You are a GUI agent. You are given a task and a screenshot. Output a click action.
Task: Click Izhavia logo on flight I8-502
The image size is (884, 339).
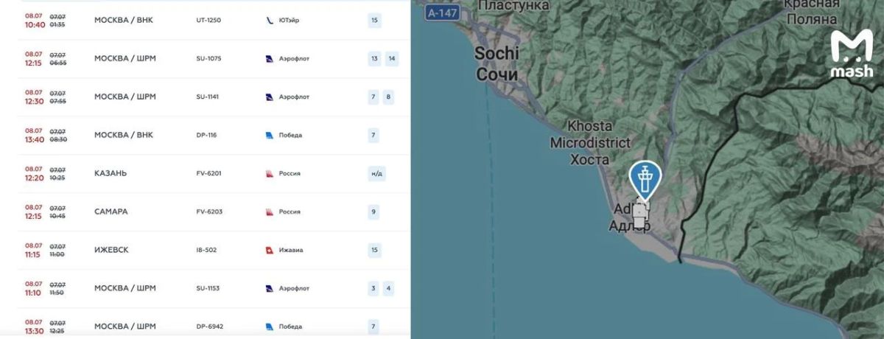(269, 250)
